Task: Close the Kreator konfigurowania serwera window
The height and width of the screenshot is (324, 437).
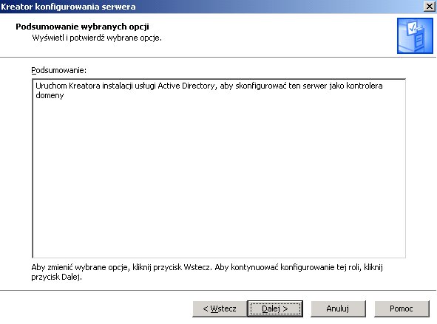Action: tap(430, 7)
